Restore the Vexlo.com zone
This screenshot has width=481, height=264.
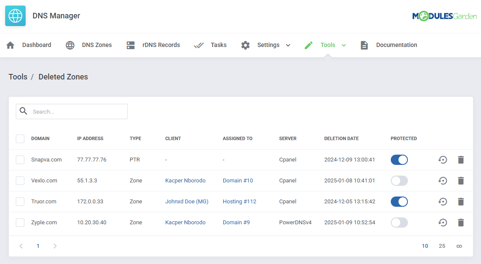pyautogui.click(x=443, y=181)
